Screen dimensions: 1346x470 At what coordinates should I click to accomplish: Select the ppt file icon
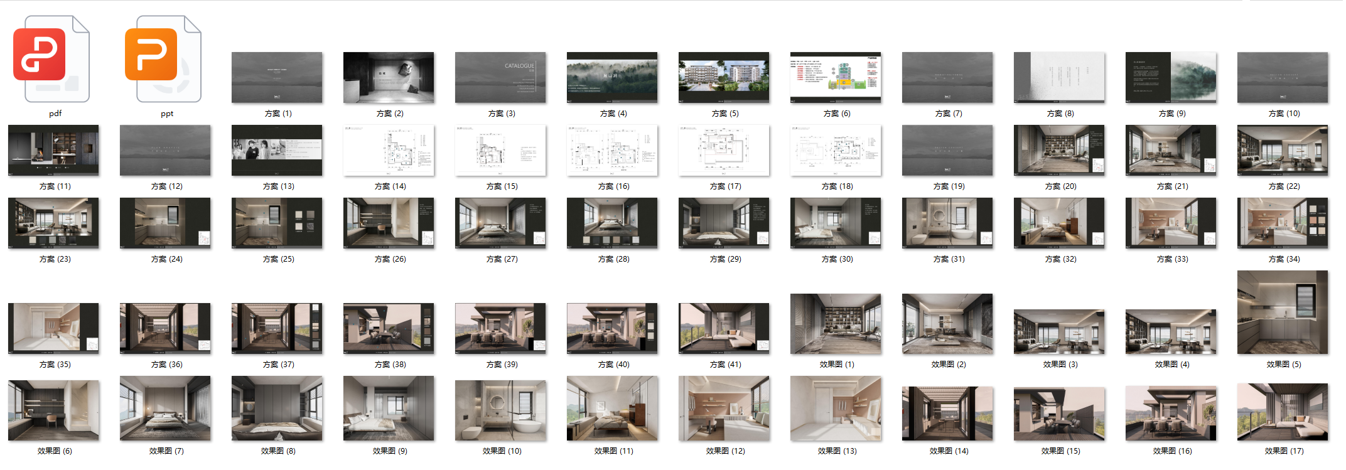pyautogui.click(x=163, y=60)
